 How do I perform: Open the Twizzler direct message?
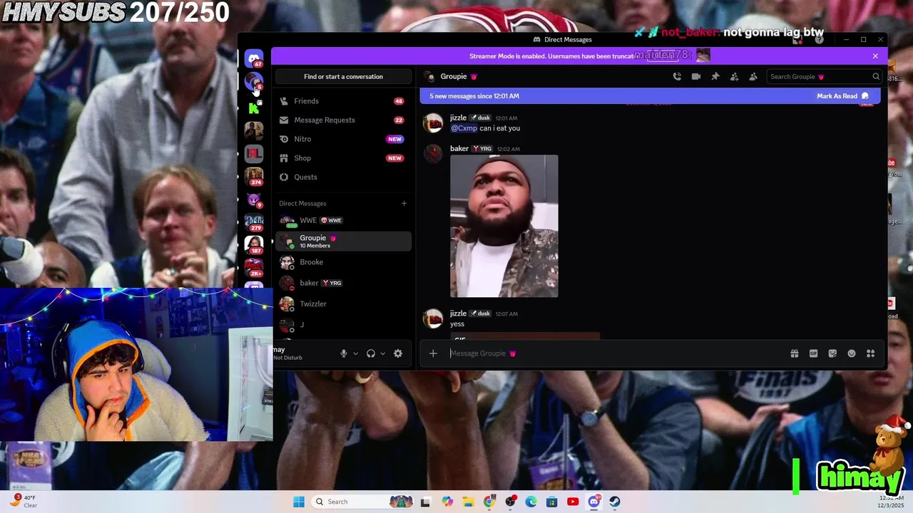point(343,304)
